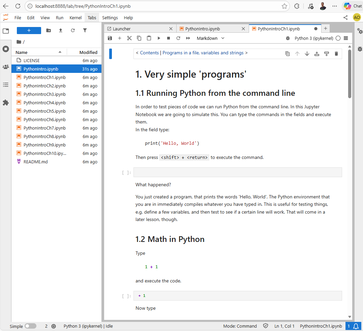Open the Running Terminals and Kernels sidebar panel
363x331 pixels.
6,49
